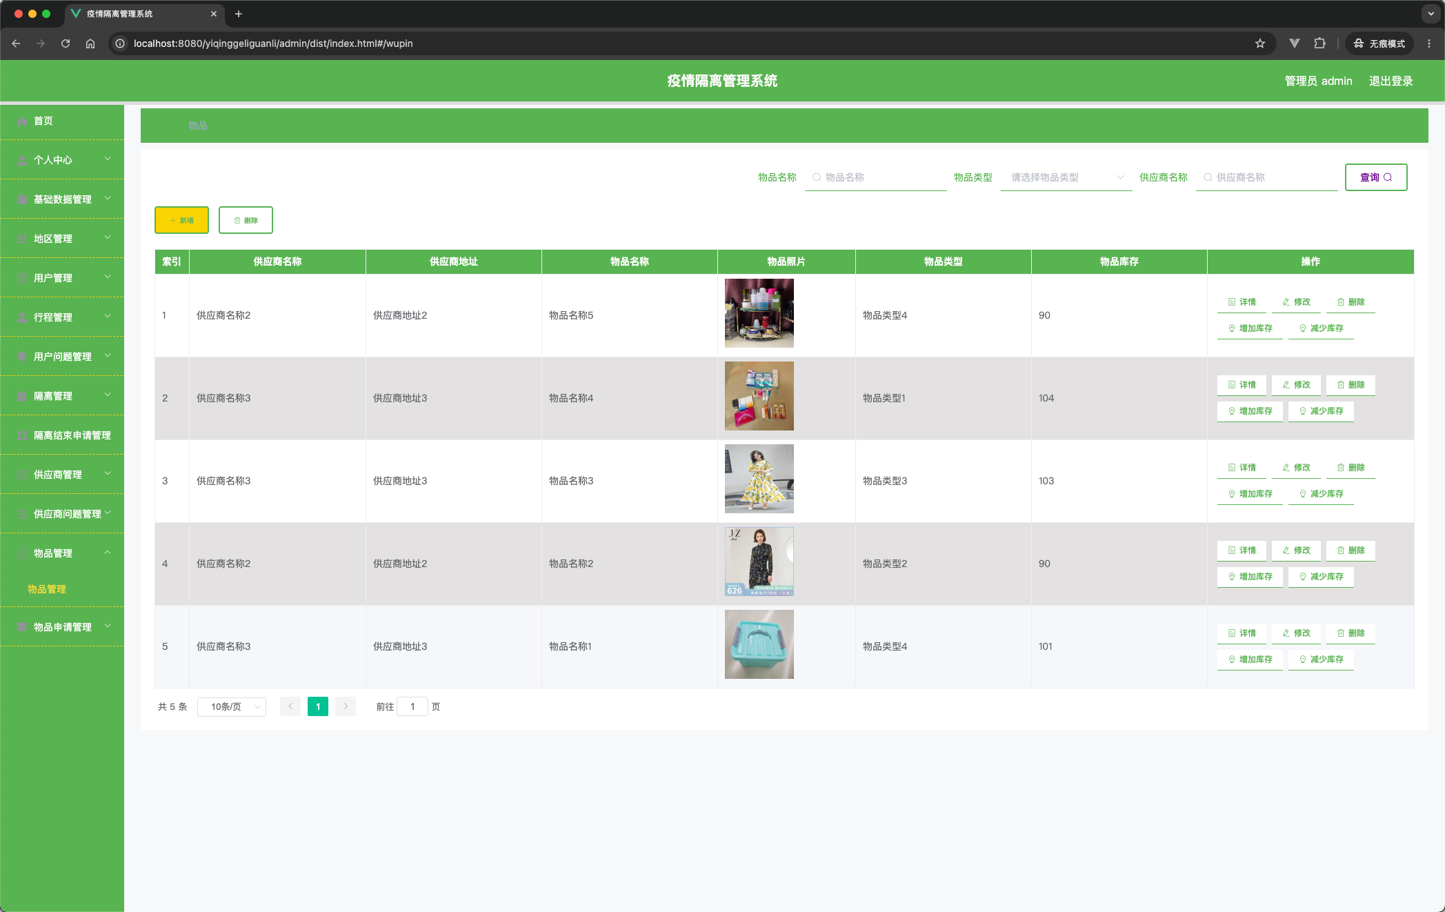Click the browser address bar URL
The height and width of the screenshot is (912, 1445).
[273, 43]
